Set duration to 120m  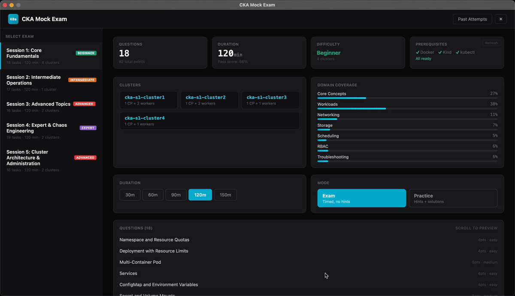point(200,195)
